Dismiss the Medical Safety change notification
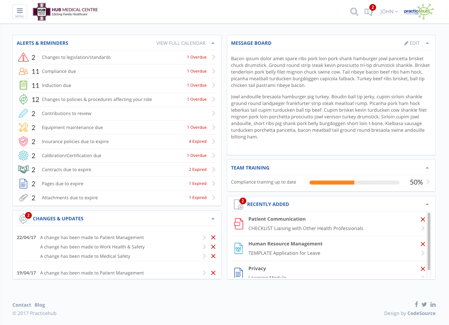 point(213,256)
